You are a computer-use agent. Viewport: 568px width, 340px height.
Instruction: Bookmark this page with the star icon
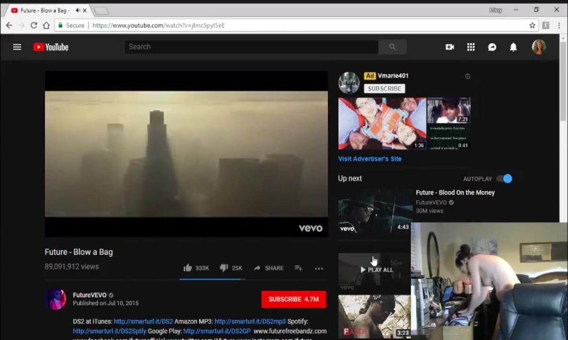click(x=532, y=25)
